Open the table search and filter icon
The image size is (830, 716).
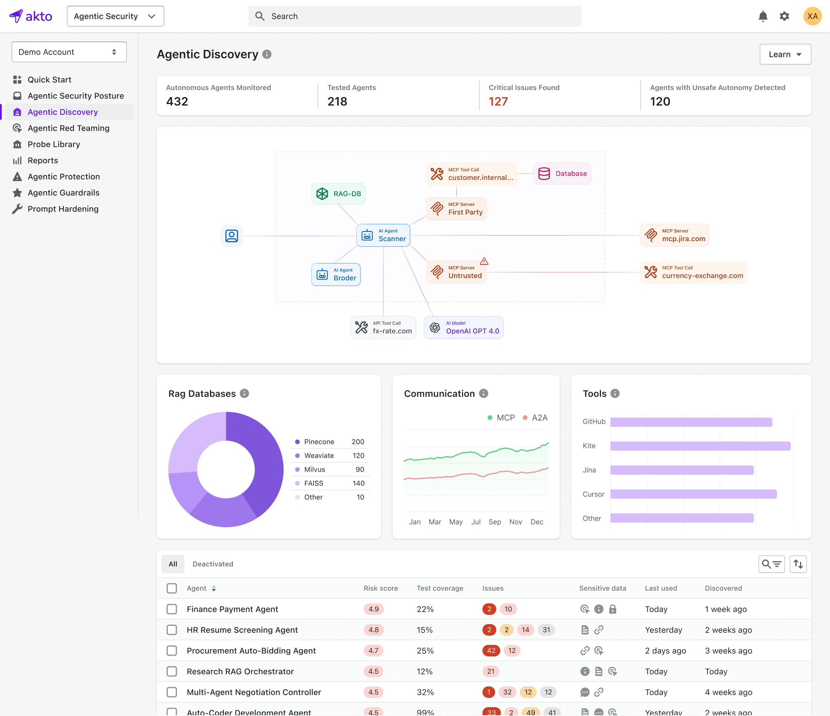click(771, 564)
